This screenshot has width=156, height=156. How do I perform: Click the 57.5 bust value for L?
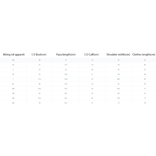pyautogui.click(x=40, y=79)
